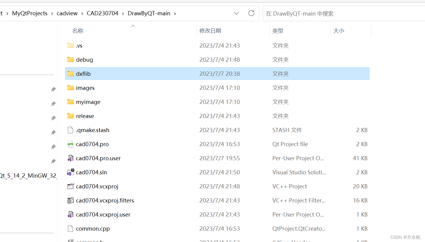This screenshot has width=425, height=242.
Task: Expand the chevron after CAD230704 in path
Action: click(123, 13)
